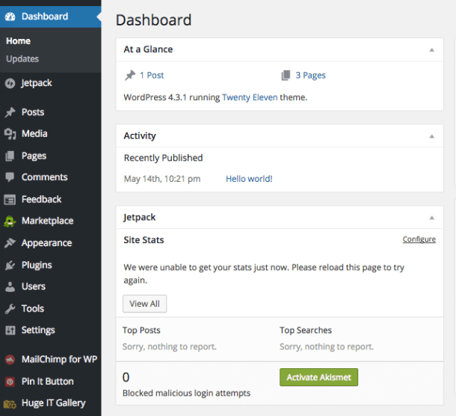Open the Hello world! post link
456x416 pixels.
tap(249, 179)
